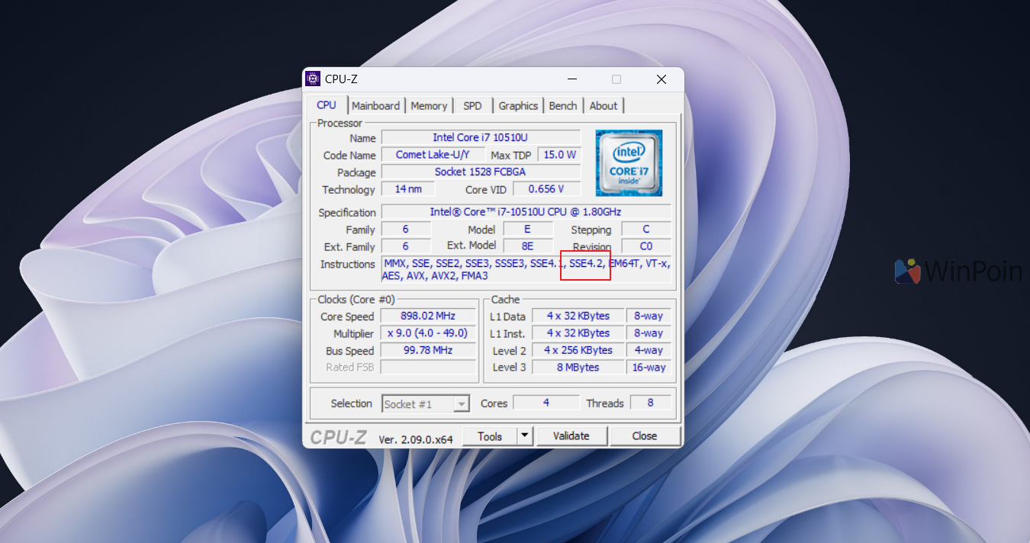Image resolution: width=1030 pixels, height=543 pixels.
Task: Click the SSE4.2 text in Instructions
Action: 586,264
